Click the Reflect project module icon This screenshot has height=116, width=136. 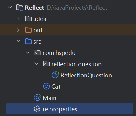pyautogui.click(x=19, y=8)
